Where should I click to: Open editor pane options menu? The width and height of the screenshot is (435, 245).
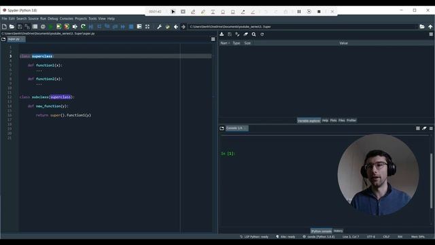point(213,39)
